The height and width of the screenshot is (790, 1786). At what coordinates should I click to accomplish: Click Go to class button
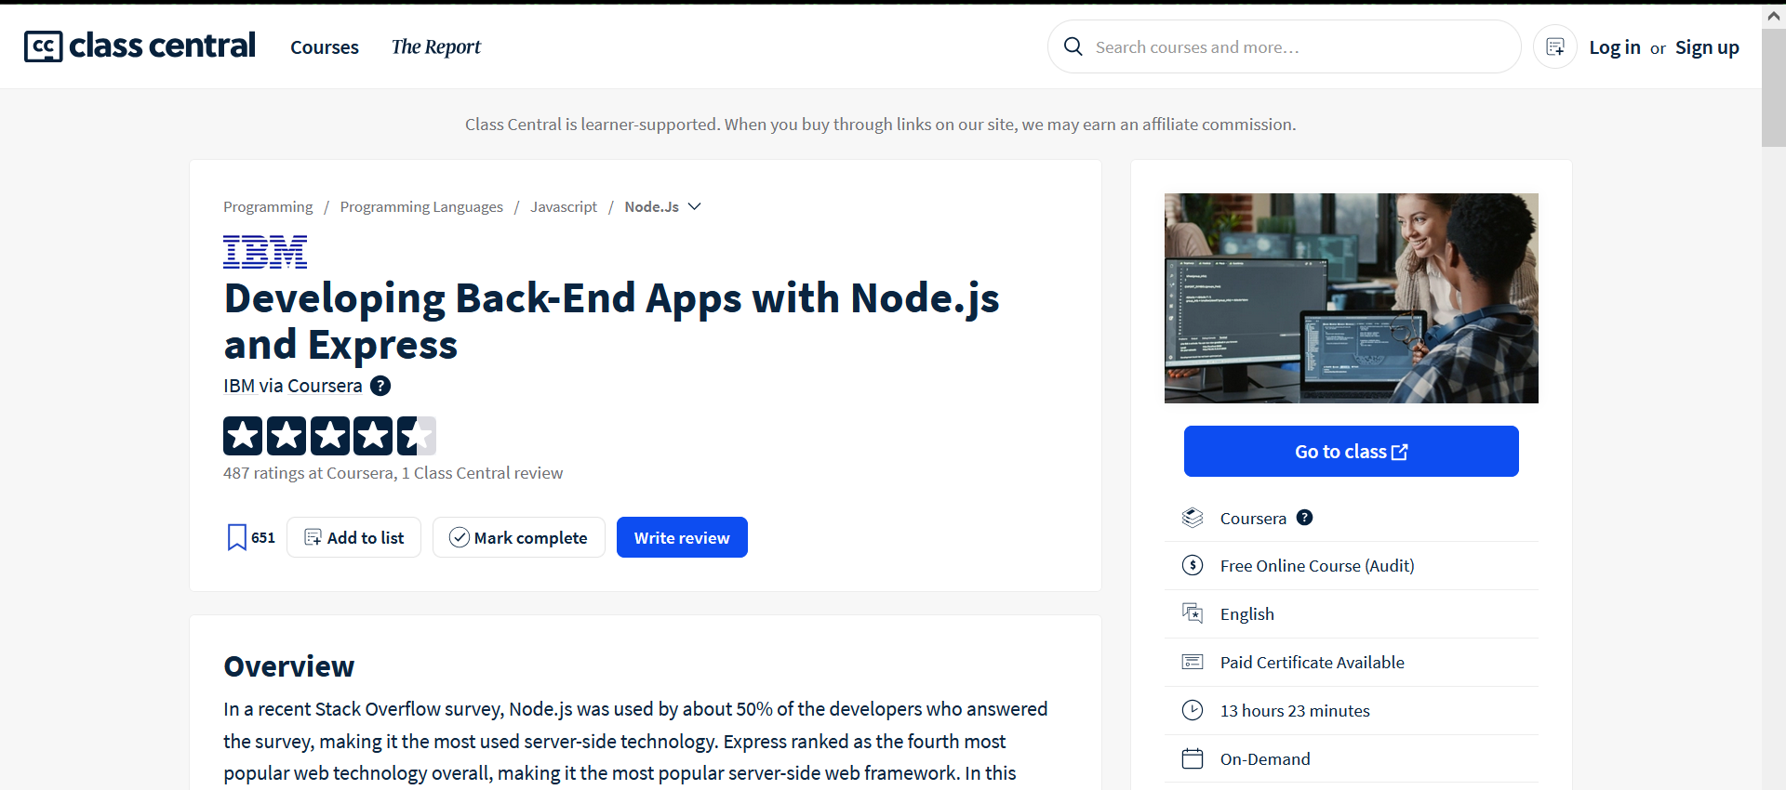(1351, 452)
